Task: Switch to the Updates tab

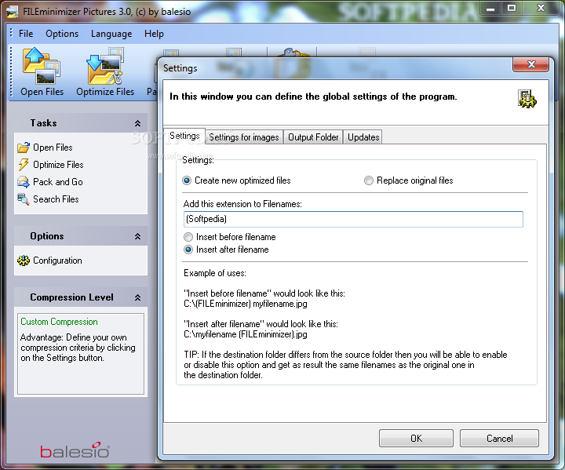Action: (x=363, y=137)
